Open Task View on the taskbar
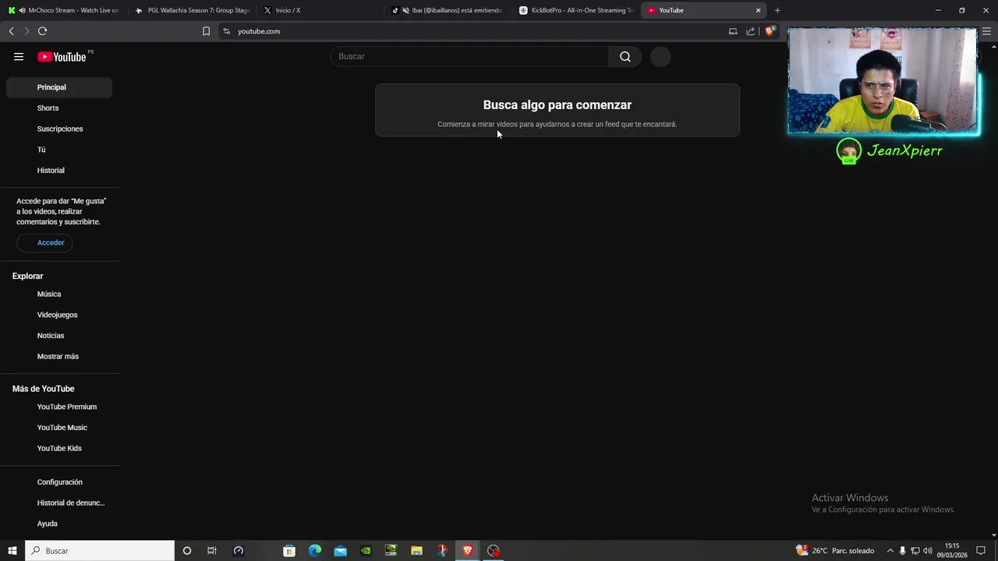Screen dimensions: 998x561 pyautogui.click(x=212, y=551)
